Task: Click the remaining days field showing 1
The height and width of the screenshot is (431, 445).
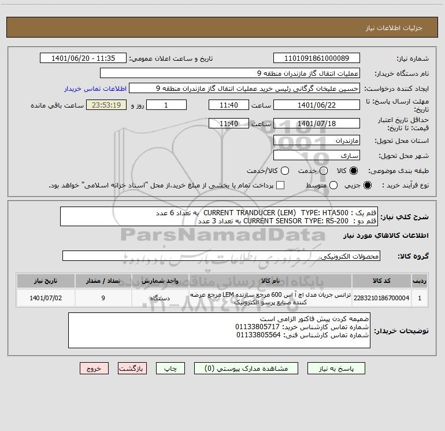Action: click(x=166, y=105)
